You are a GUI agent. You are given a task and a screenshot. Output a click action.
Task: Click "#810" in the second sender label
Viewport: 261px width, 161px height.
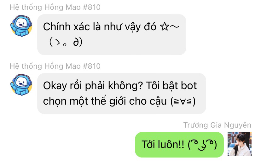tap(91, 66)
